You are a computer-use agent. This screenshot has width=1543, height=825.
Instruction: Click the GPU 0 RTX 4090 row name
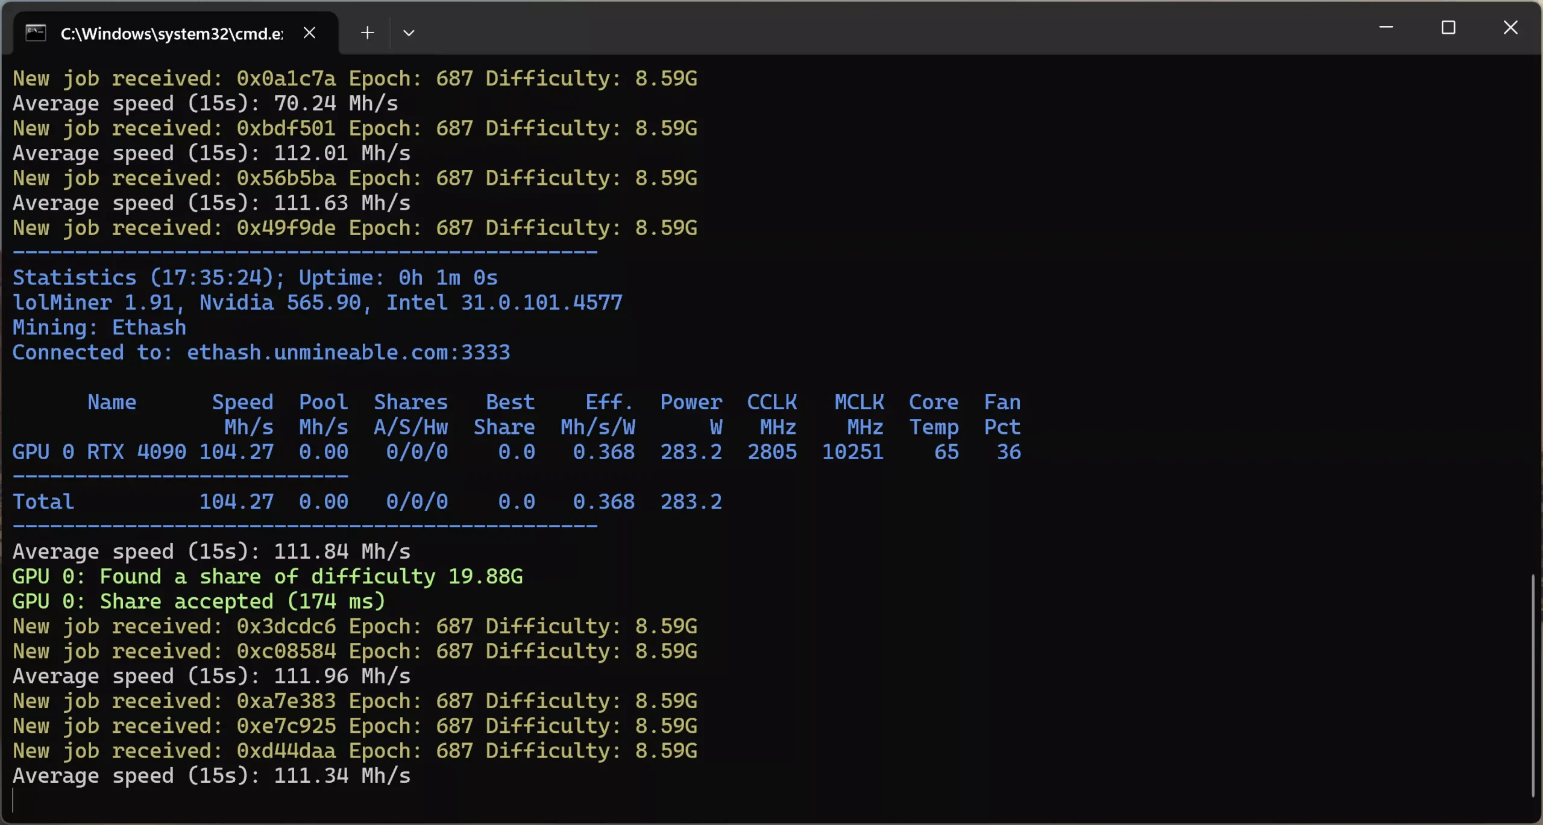(x=99, y=452)
